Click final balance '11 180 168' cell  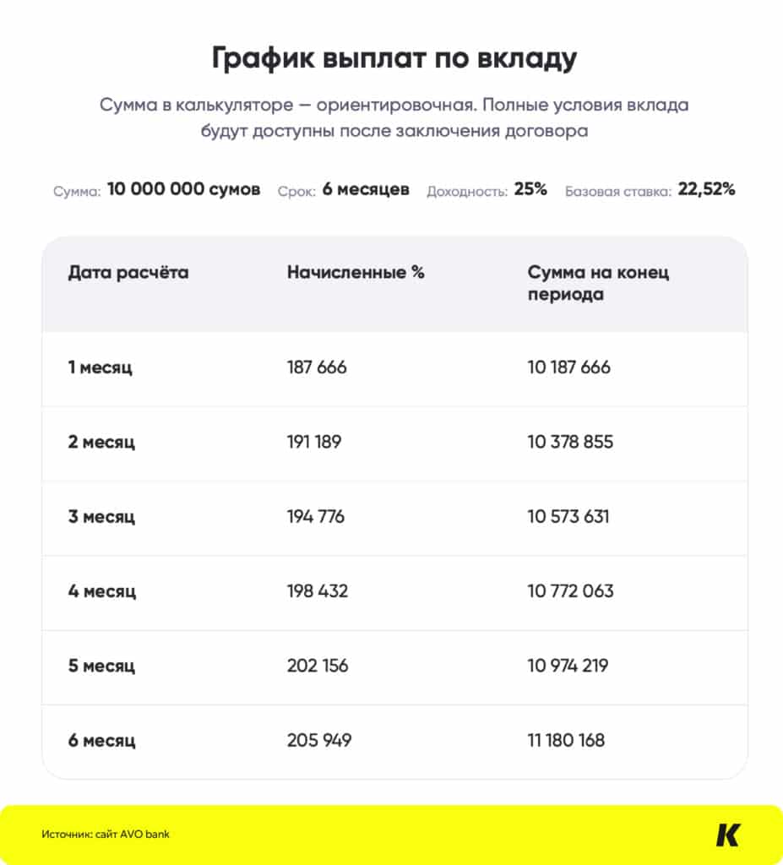click(567, 741)
